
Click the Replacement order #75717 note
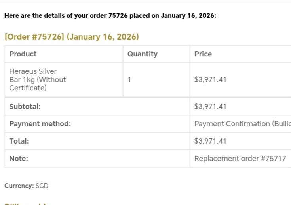pyautogui.click(x=240, y=159)
